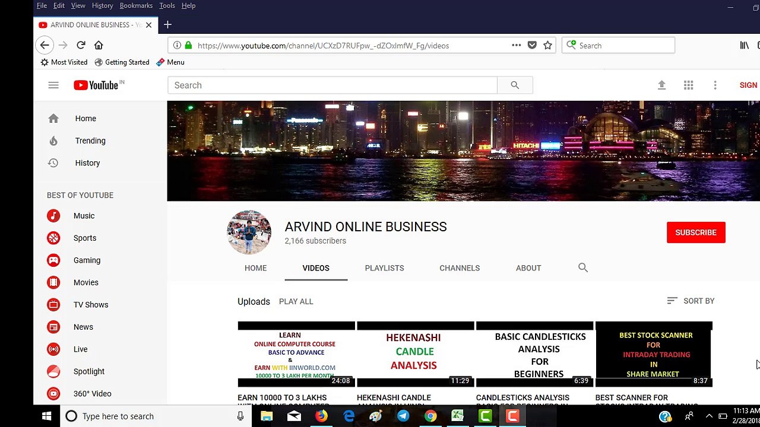Click the Movies category icon
Image resolution: width=760 pixels, height=427 pixels.
pos(53,282)
